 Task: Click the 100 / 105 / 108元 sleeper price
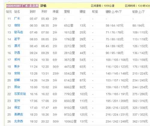(x=117, y=60)
